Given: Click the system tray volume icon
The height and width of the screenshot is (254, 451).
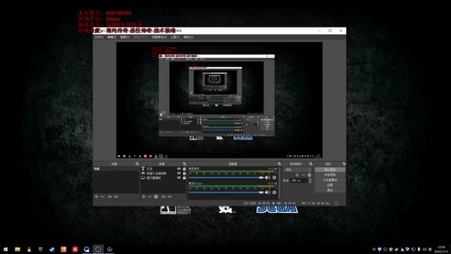Looking at the screenshot, I should pos(425,249).
